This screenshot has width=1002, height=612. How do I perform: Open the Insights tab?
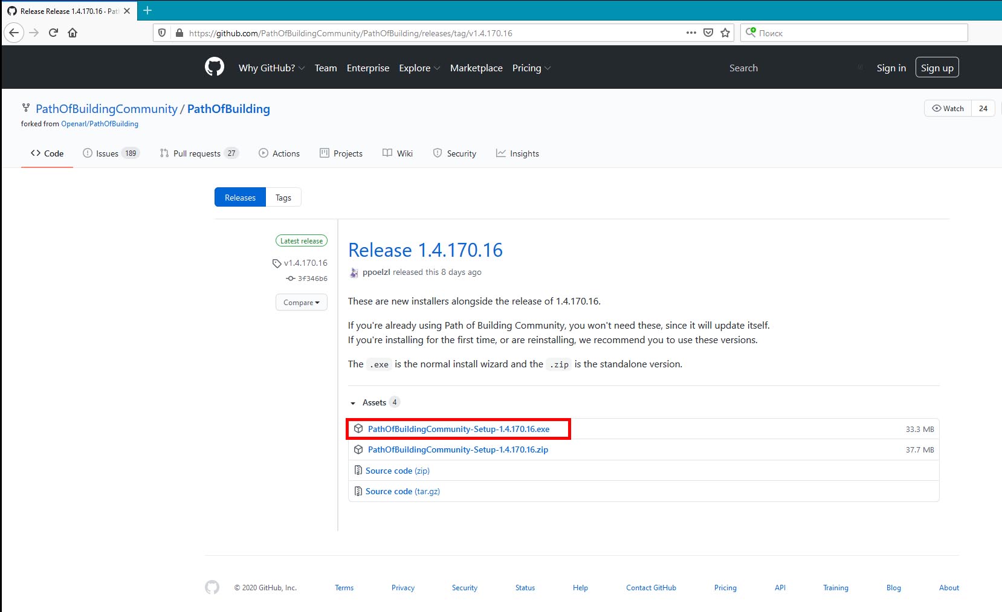[x=517, y=153]
